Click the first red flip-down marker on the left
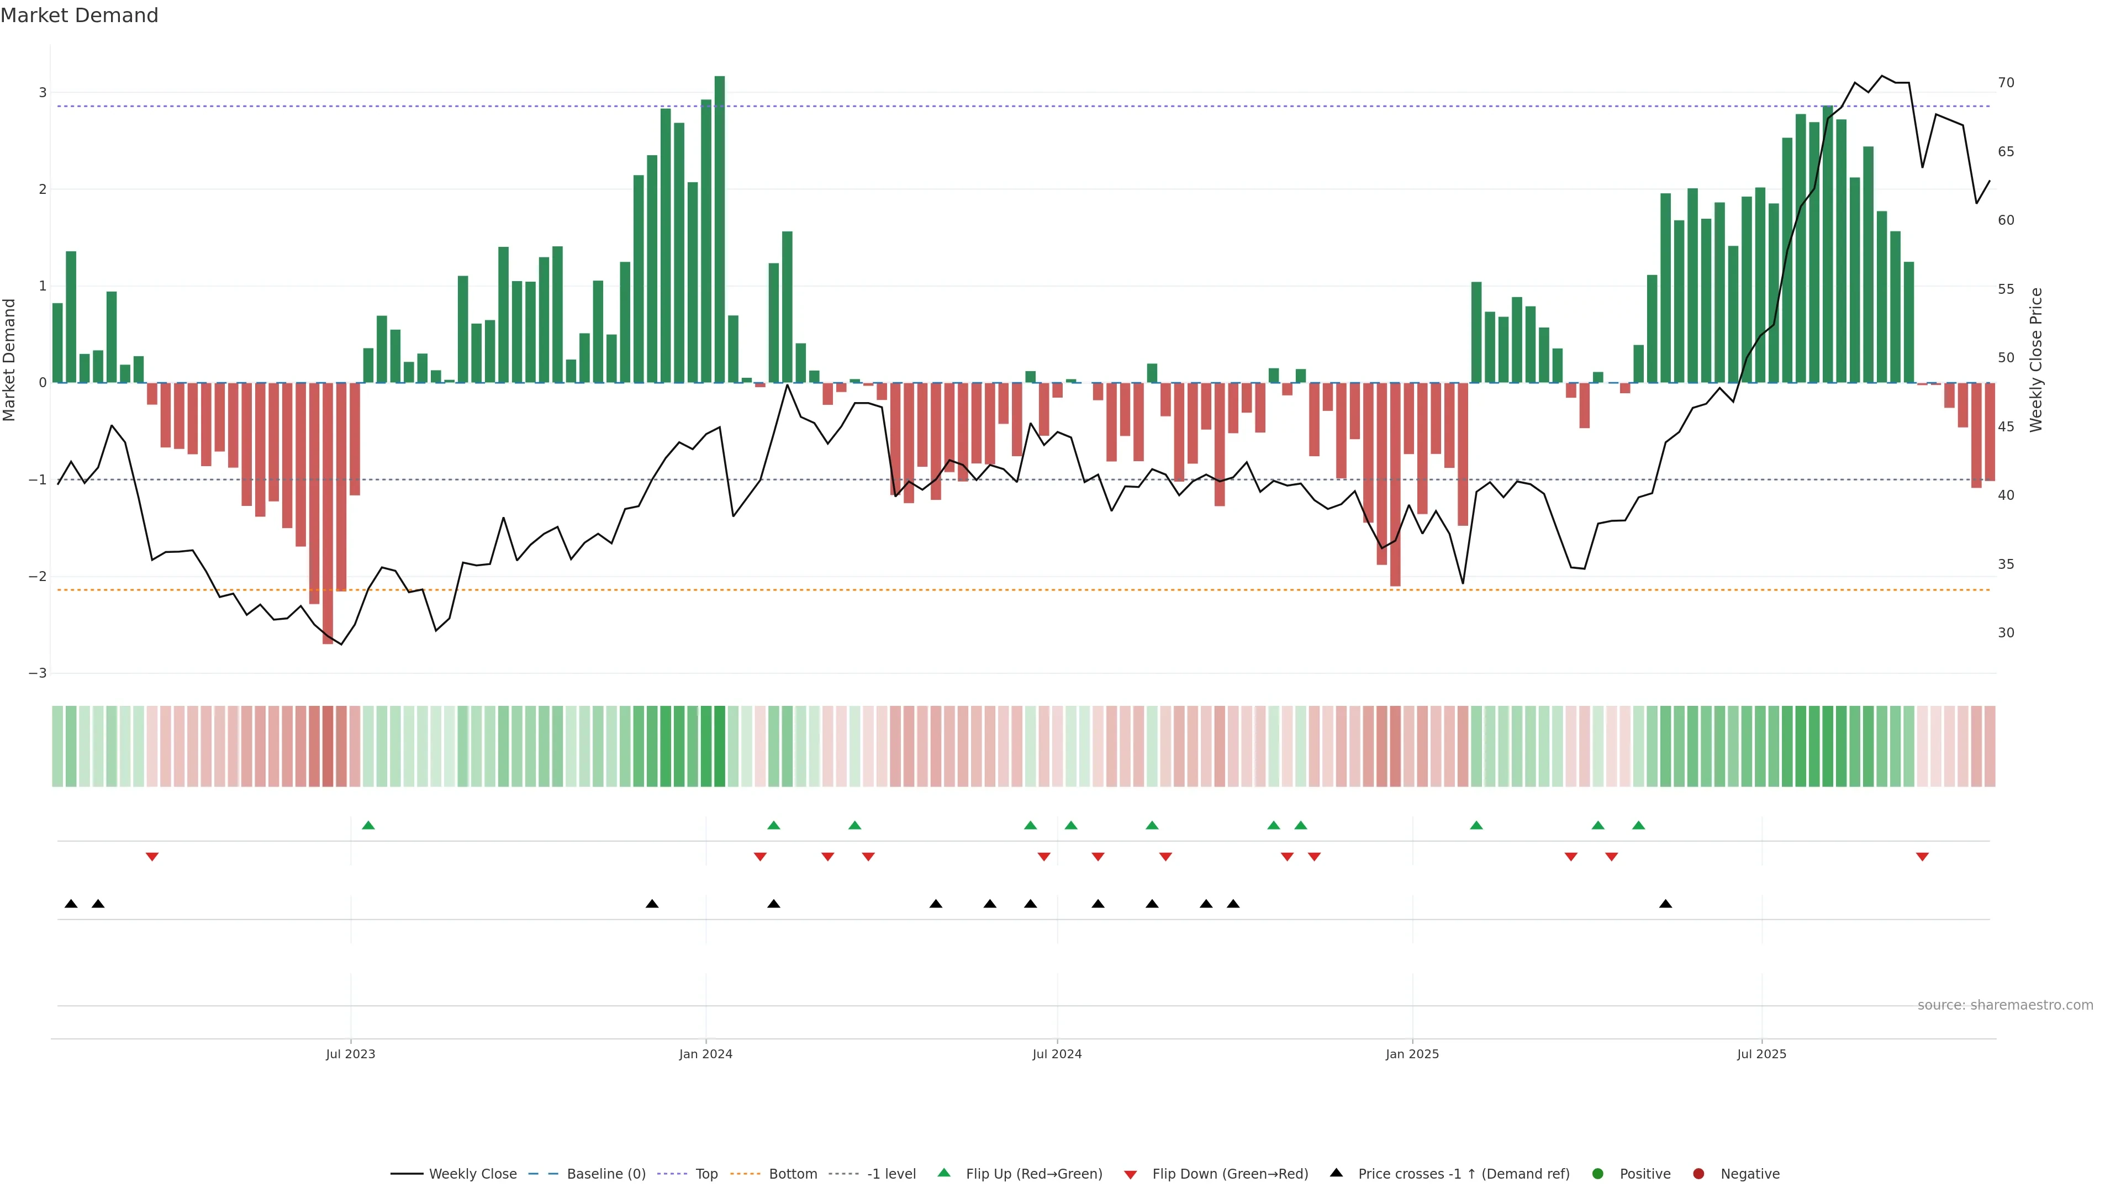This screenshot has width=2121, height=1193. coord(152,857)
